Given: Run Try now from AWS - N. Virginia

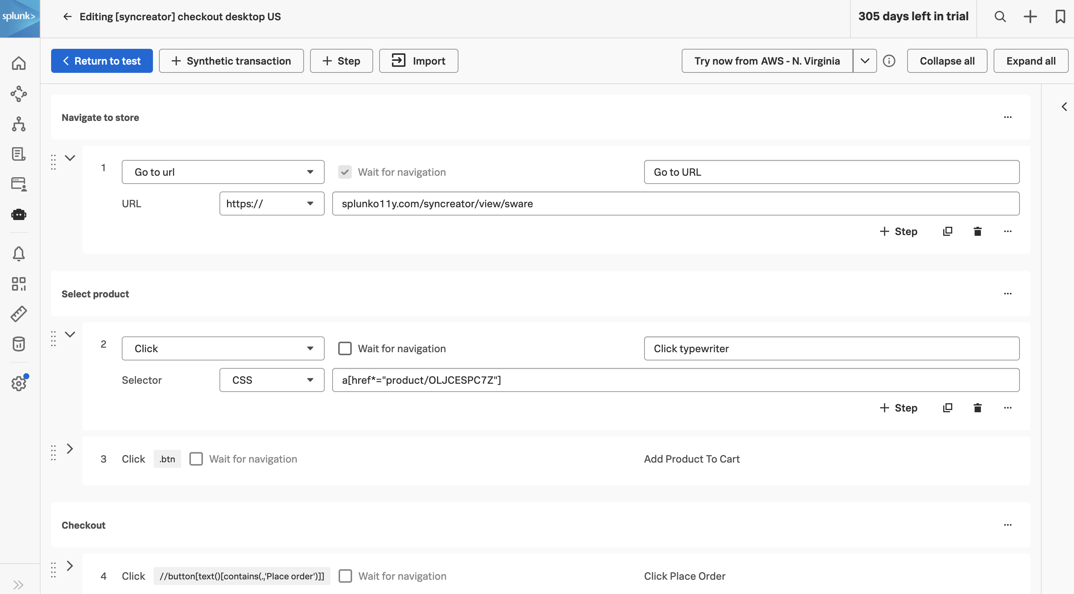Looking at the screenshot, I should (767, 61).
